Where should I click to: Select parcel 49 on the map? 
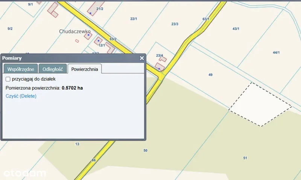(x=210, y=75)
